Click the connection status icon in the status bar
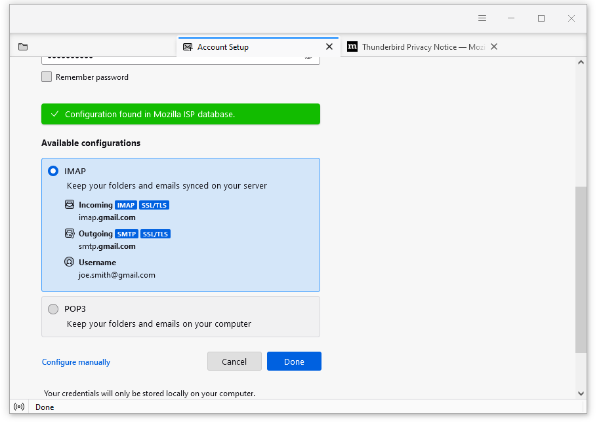The height and width of the screenshot is (425, 601). click(x=19, y=407)
